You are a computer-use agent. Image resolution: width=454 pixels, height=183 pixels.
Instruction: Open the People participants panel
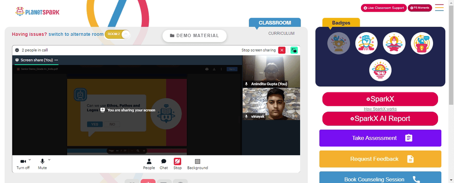coord(149,164)
